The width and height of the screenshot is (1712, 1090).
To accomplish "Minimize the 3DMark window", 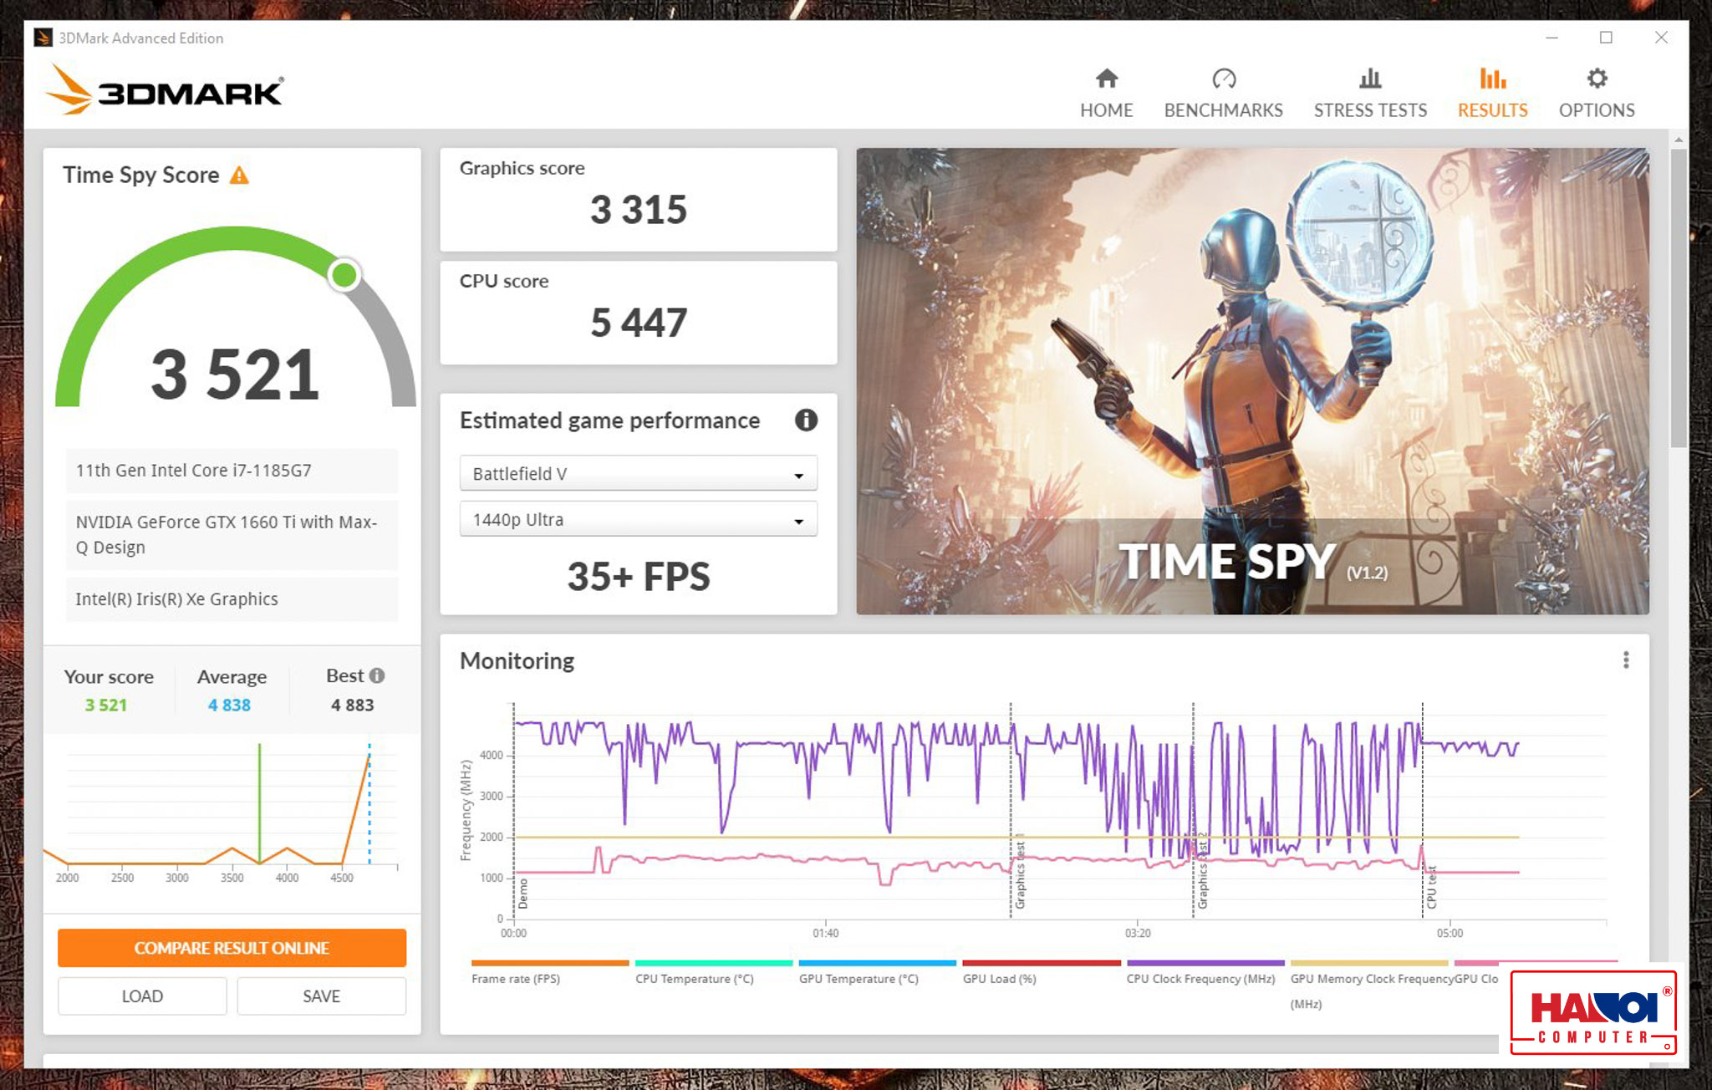I will 1551,38.
